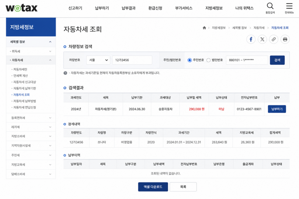
Task: Select the 법인번호 radio button
Action: 208,60
